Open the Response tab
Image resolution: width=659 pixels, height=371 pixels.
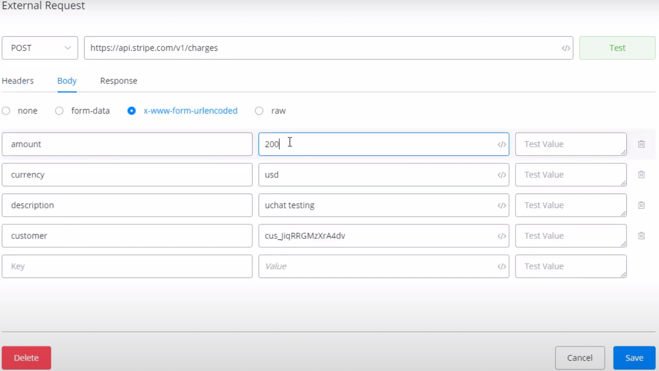pyautogui.click(x=118, y=81)
